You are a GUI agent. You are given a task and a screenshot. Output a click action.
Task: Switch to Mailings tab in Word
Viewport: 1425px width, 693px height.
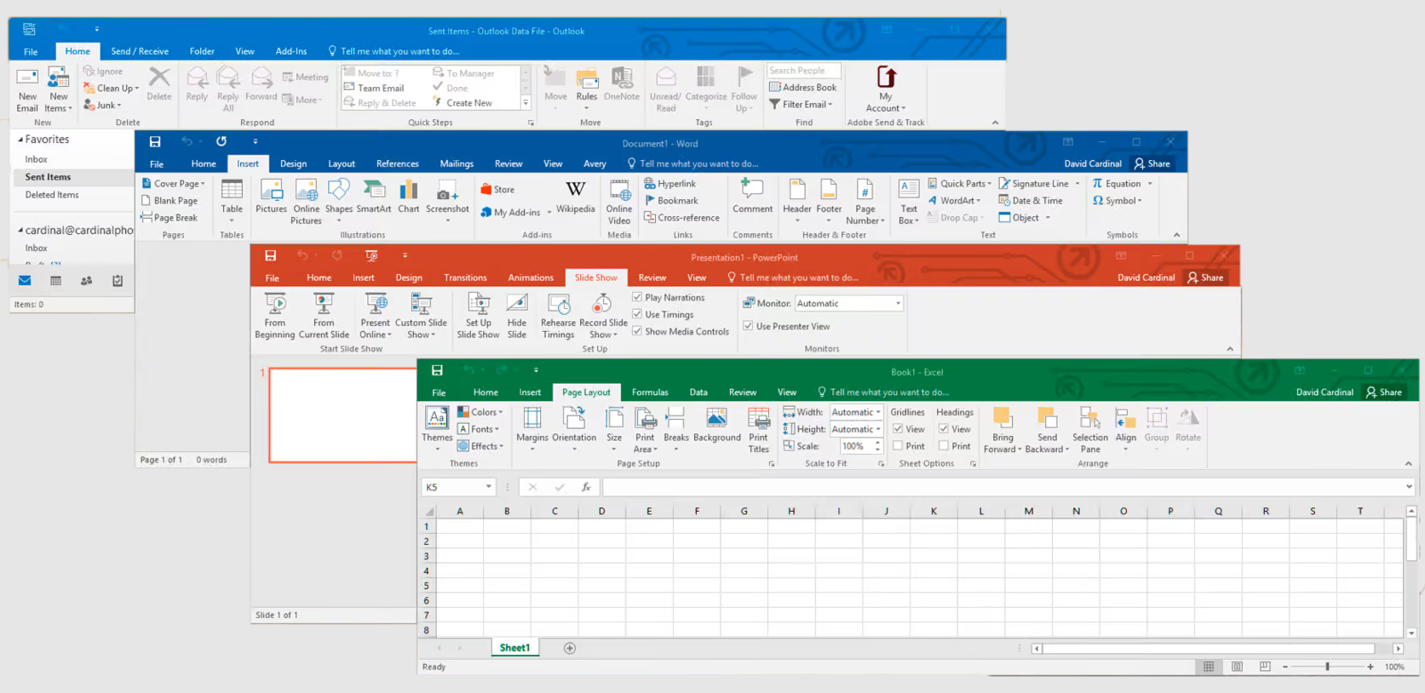coord(457,163)
